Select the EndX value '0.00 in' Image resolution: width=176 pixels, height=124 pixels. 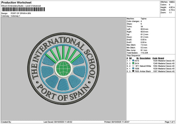(x=143, y=40)
